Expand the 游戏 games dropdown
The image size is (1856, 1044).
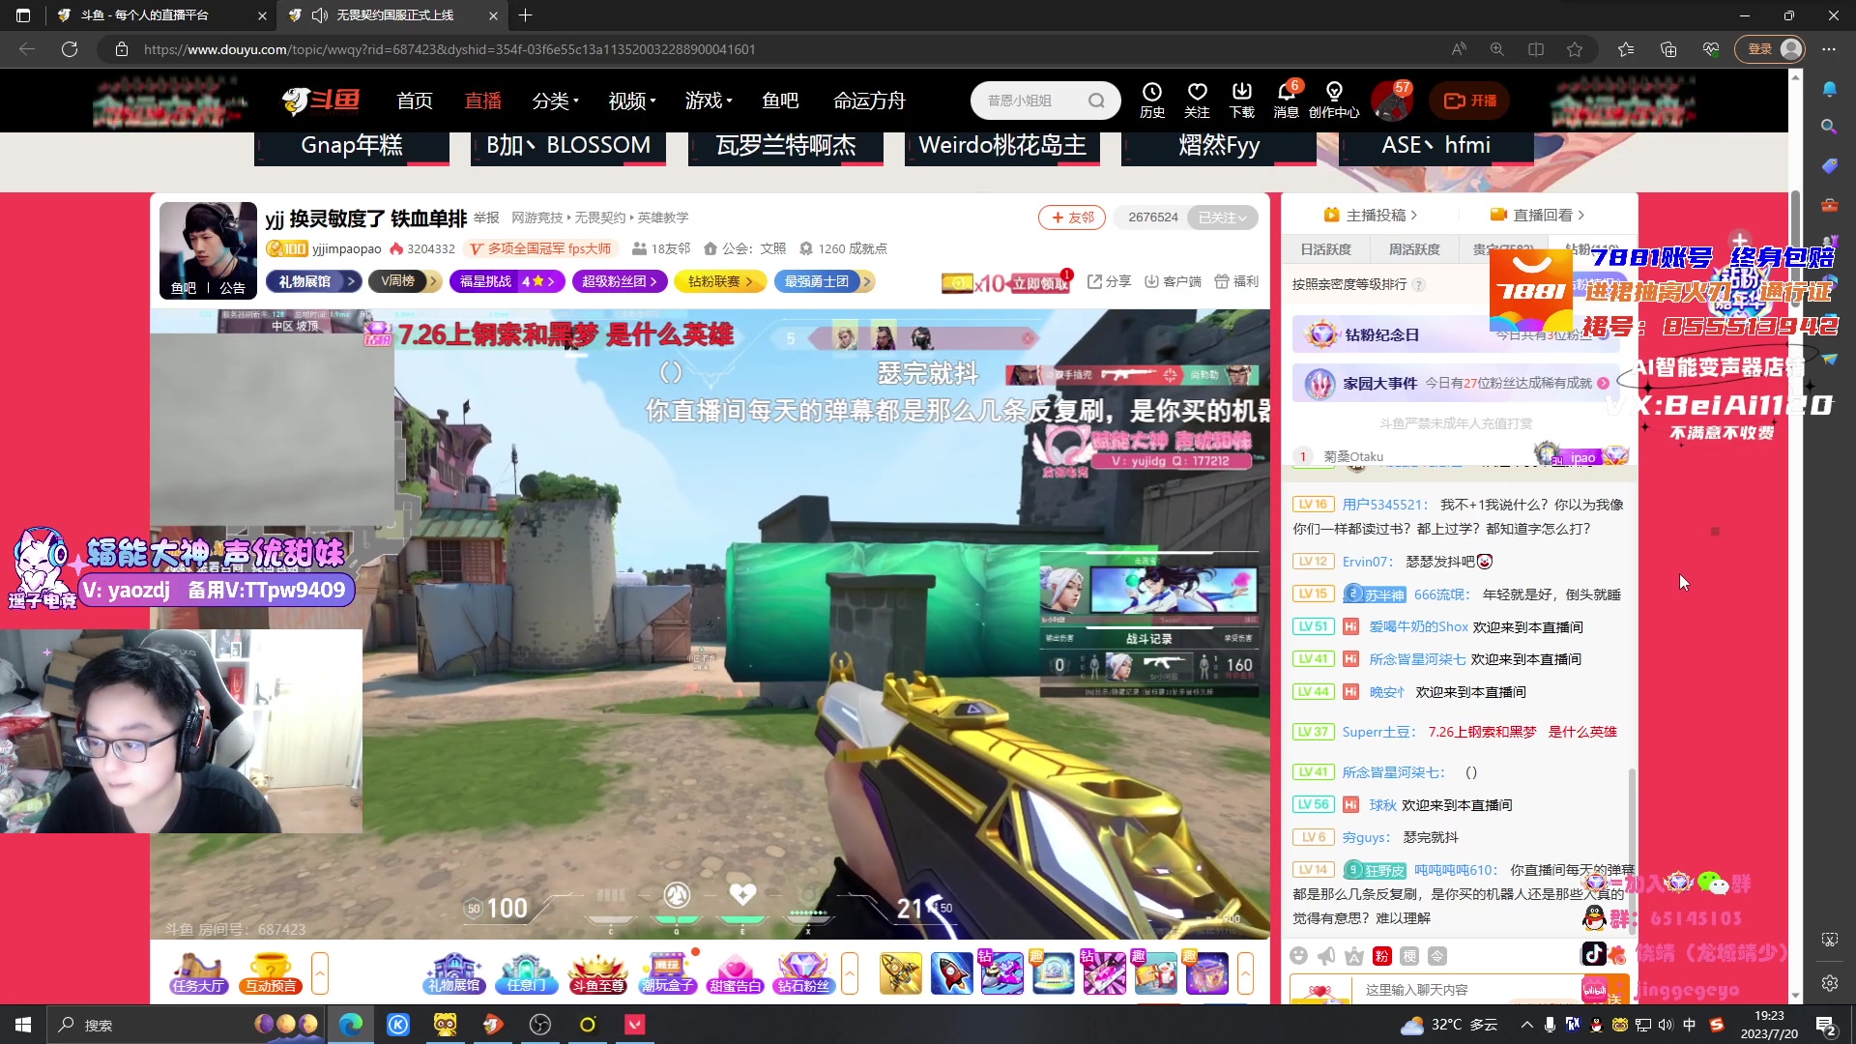point(709,101)
